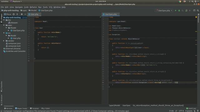Screen dimensions: 200x112
Task: Open Search Everywhere magnifier icon
Action: pyautogui.click(x=198, y=11)
